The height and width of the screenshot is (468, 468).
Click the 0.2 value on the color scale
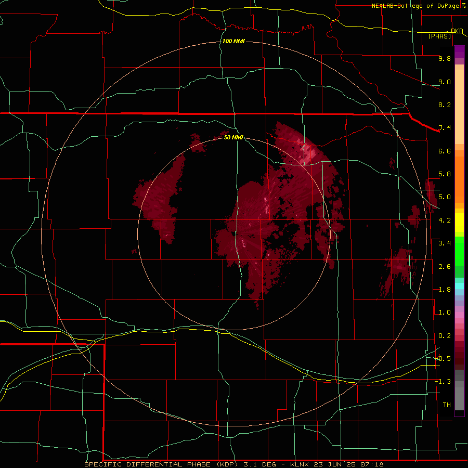click(445, 336)
